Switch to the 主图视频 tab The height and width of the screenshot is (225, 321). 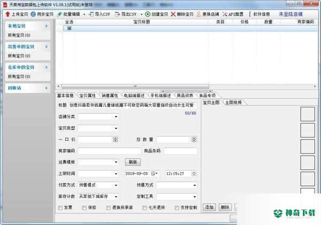233,103
